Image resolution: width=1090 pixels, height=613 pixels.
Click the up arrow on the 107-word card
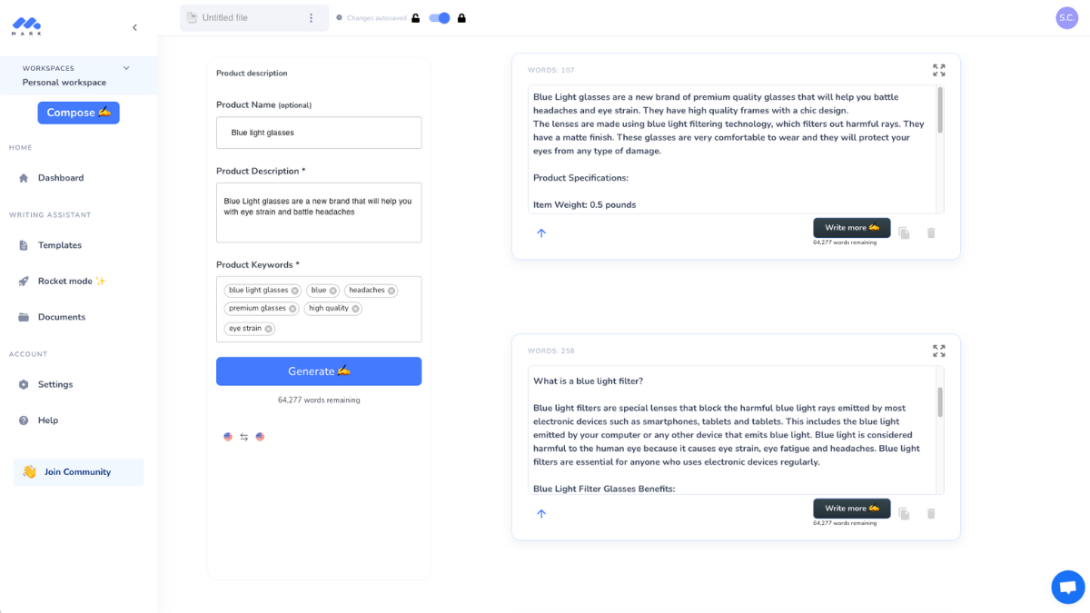pos(541,233)
